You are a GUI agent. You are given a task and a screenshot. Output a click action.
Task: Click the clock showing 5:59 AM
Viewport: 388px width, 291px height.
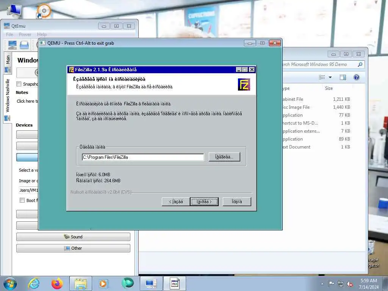click(x=369, y=281)
